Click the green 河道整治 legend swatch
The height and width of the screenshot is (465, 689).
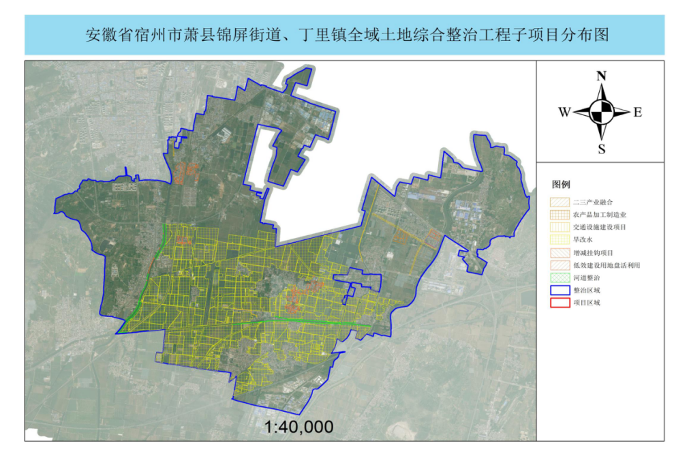560,277
